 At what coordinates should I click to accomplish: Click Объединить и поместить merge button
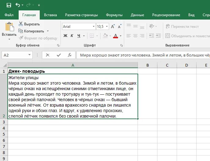[x=187, y=36]
